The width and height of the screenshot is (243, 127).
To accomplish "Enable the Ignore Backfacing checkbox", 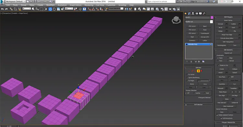I will (187, 78).
